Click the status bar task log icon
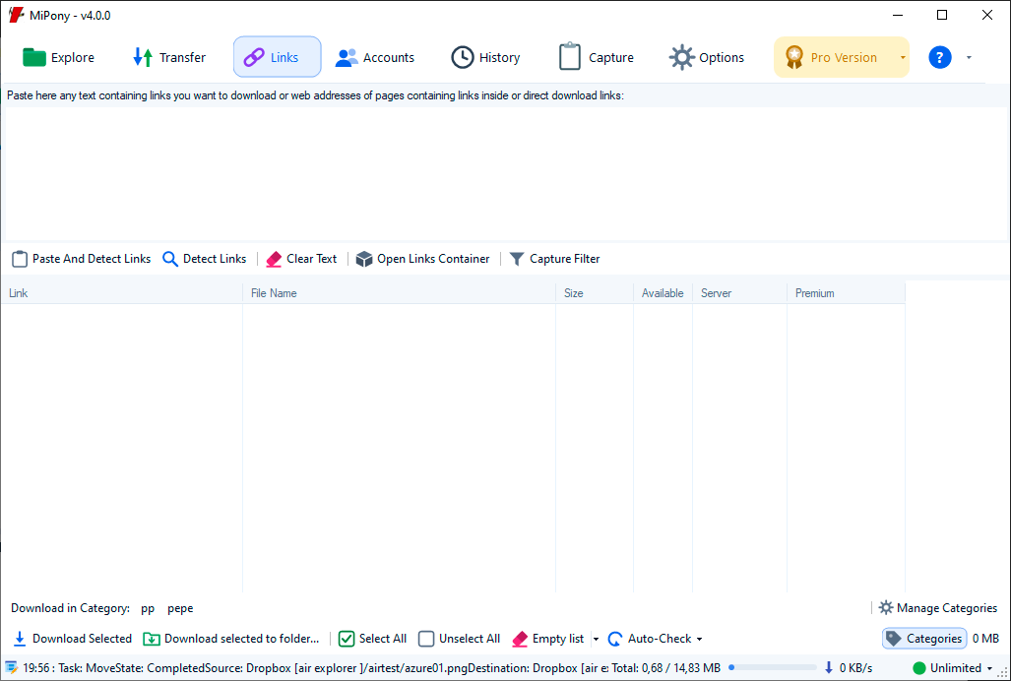 pos(11,667)
